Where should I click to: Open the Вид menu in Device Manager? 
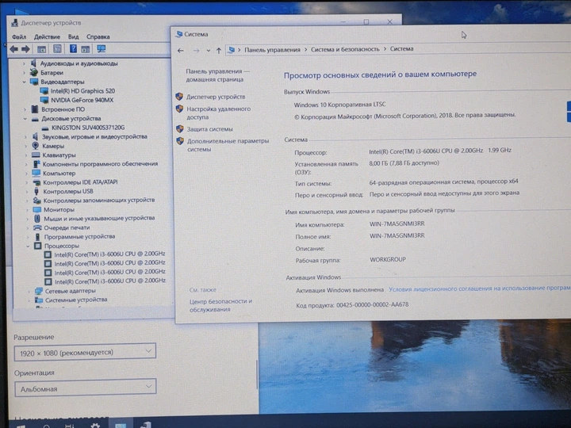point(73,36)
